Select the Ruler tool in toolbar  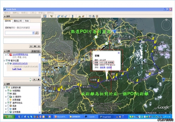(x=72, y=16)
